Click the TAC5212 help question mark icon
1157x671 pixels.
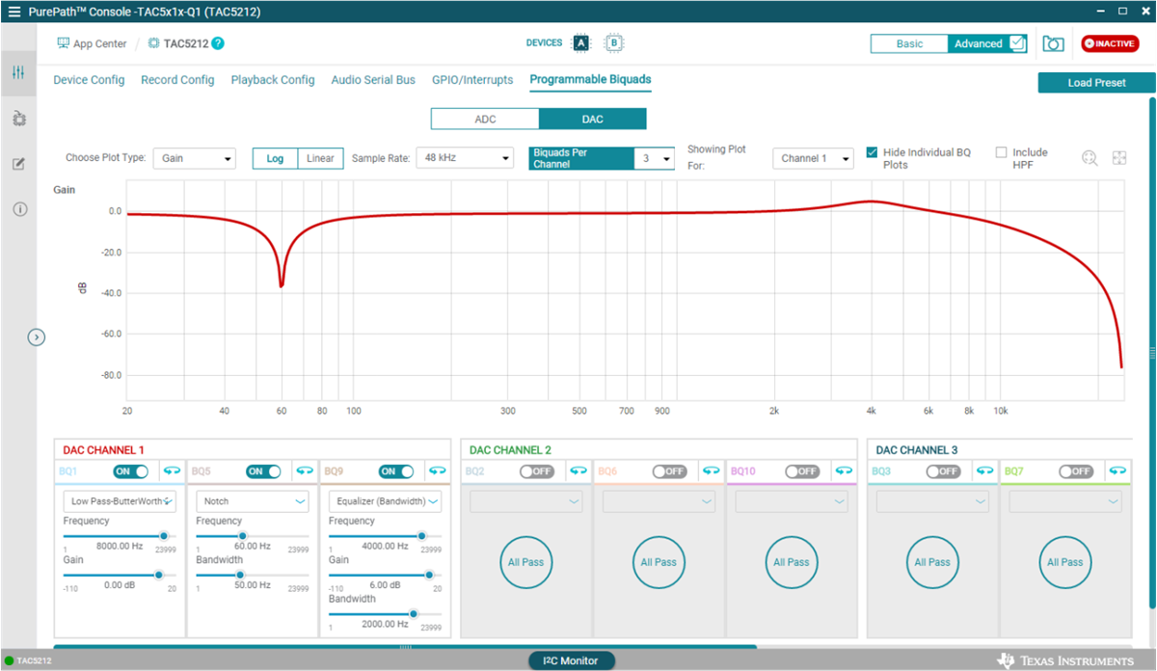pyautogui.click(x=218, y=43)
